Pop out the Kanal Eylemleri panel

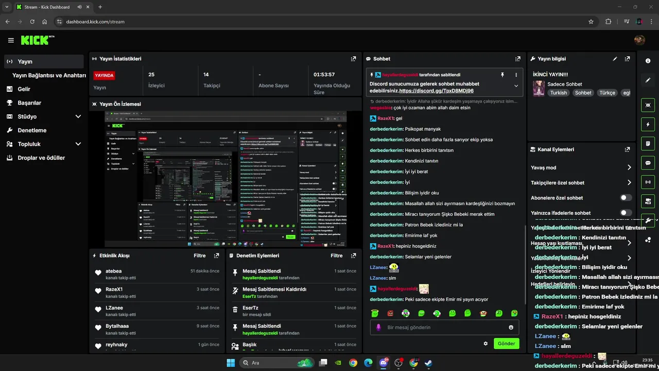click(627, 149)
